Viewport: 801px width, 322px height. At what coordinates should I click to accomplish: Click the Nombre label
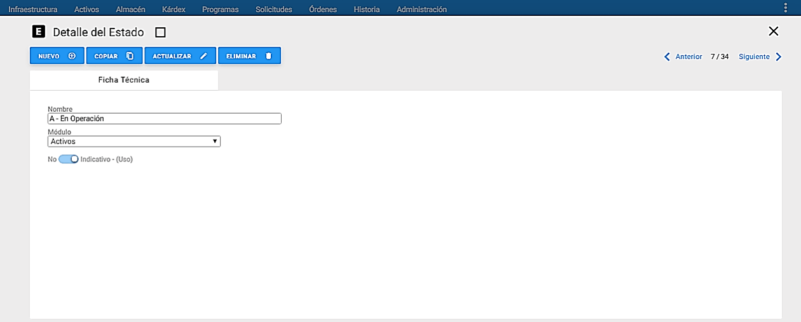(60, 109)
